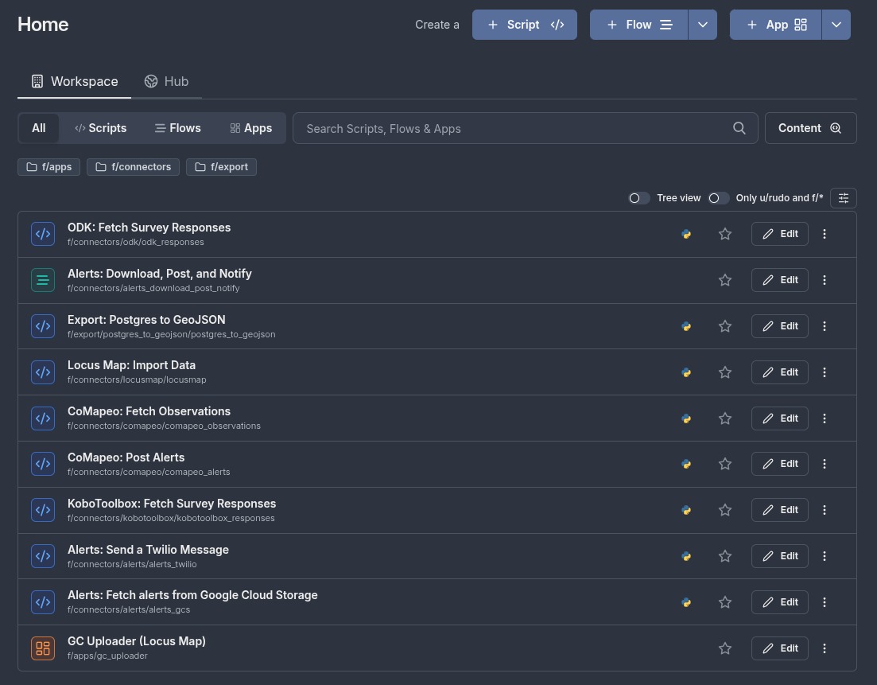Image resolution: width=877 pixels, height=685 pixels.
Task: Focus the Search Scripts, Flows & Apps field
Action: pyautogui.click(x=513, y=128)
